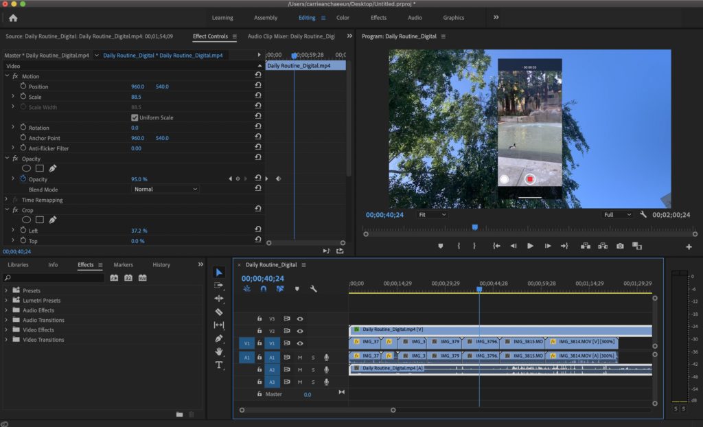Click the free draw bezier pen under Opacity
Screen dimensions: 703x427
(52, 168)
